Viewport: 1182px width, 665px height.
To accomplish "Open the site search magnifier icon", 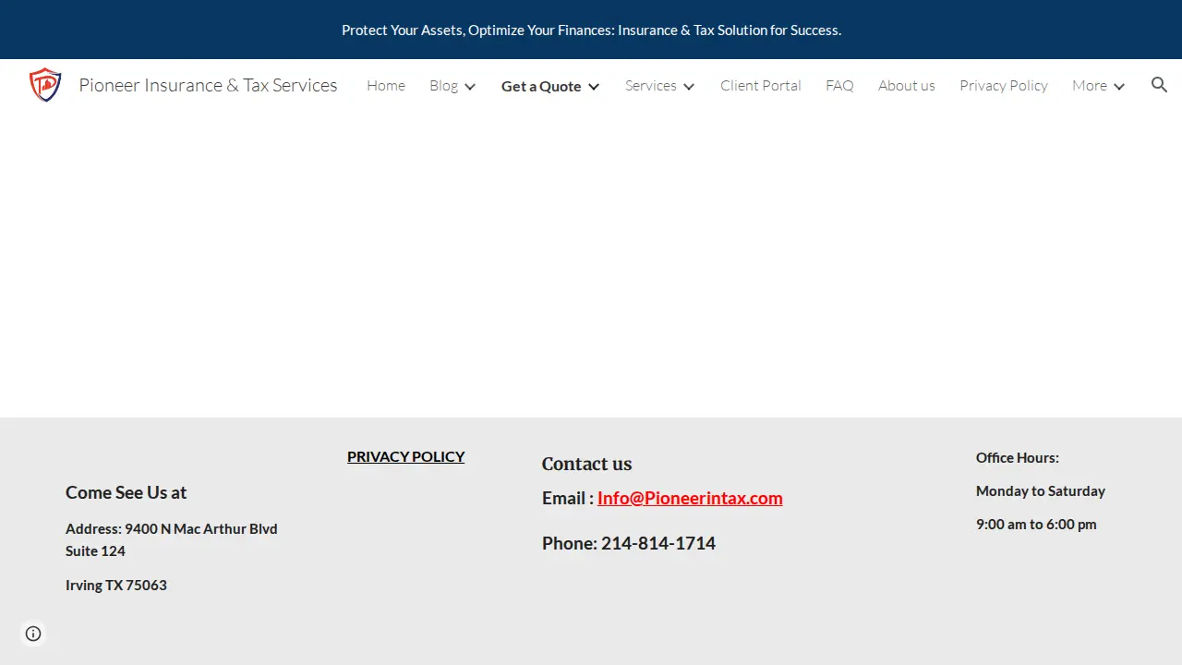I will click(x=1159, y=85).
